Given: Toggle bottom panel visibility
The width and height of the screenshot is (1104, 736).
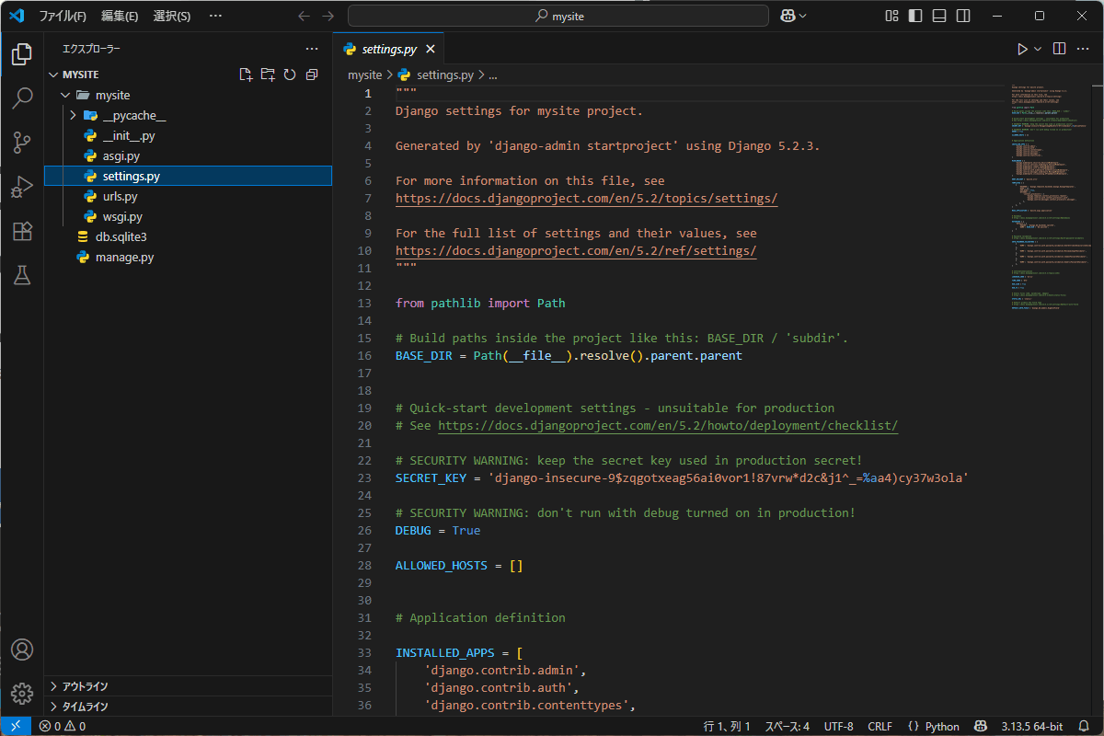Looking at the screenshot, I should click(938, 16).
